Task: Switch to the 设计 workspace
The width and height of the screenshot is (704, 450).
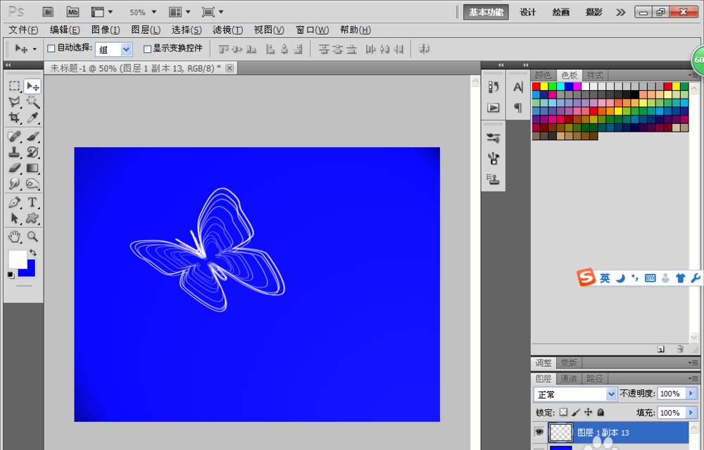Action: 528,12
